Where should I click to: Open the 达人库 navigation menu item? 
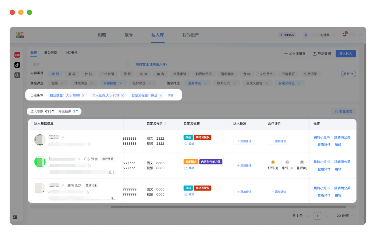click(x=158, y=35)
